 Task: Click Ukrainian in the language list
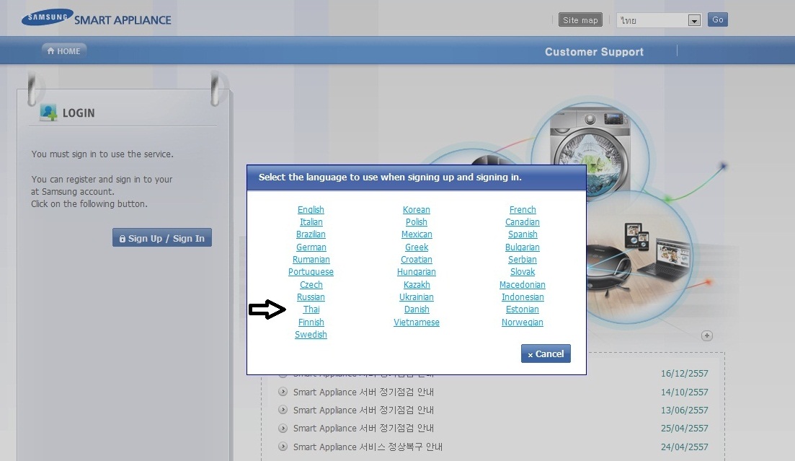tap(417, 297)
